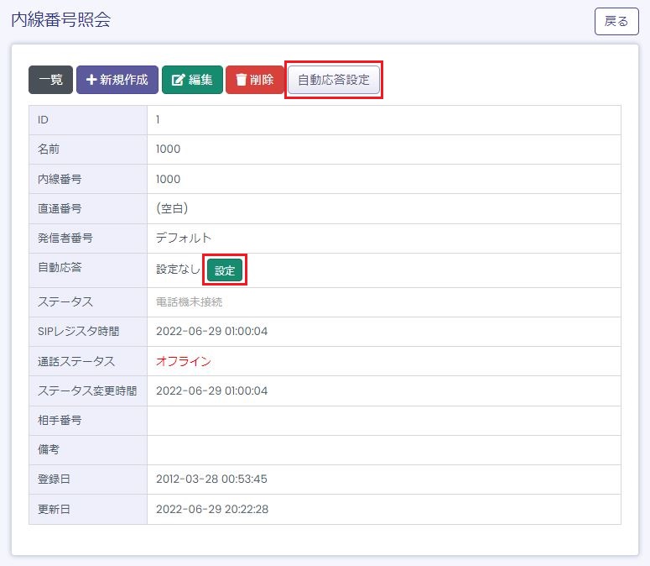Open the 一覧 list view
This screenshot has width=650, height=566.
pyautogui.click(x=50, y=80)
